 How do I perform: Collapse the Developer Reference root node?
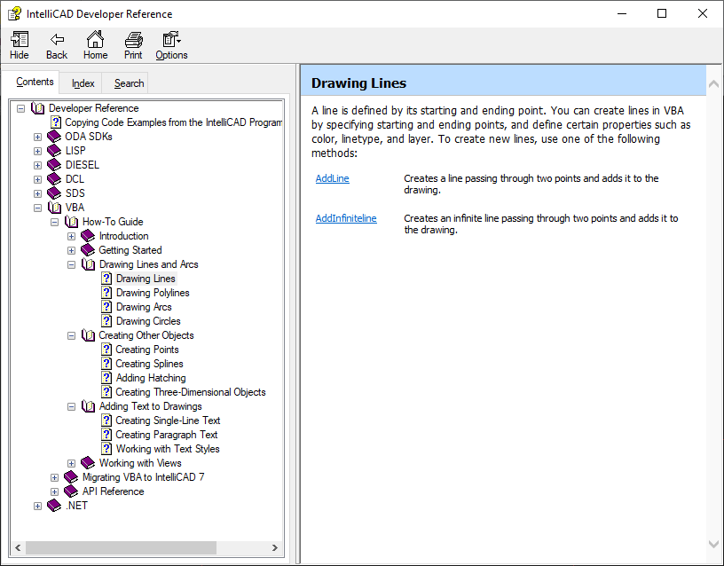coord(20,108)
